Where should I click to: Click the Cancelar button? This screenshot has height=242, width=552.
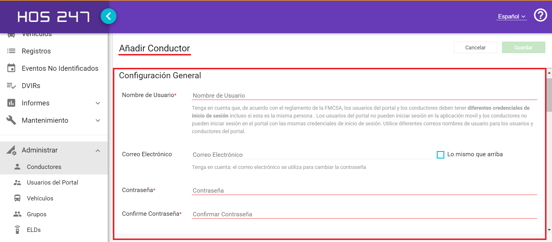(475, 47)
